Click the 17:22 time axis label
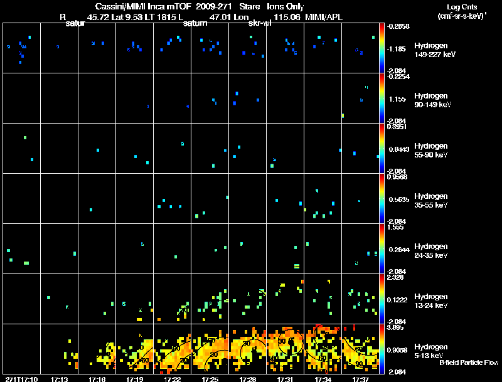Viewport: 502px width, 382px height. pyautogui.click(x=172, y=379)
